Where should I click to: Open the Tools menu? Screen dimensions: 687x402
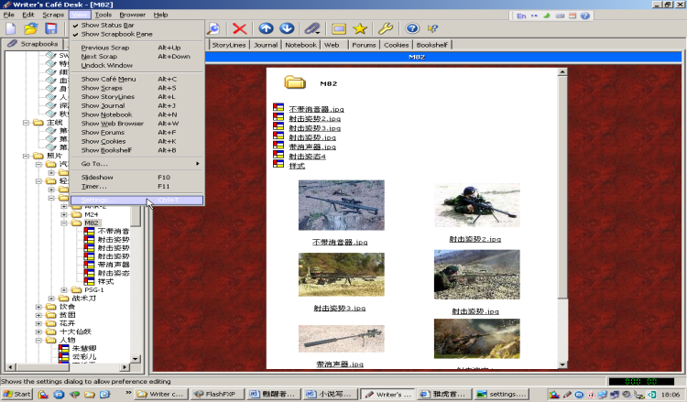103,15
